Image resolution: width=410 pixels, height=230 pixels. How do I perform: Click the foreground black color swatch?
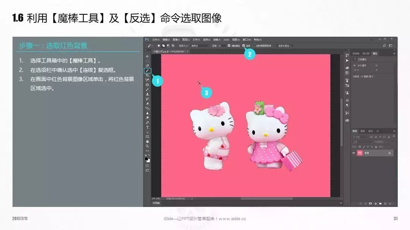coord(146,159)
